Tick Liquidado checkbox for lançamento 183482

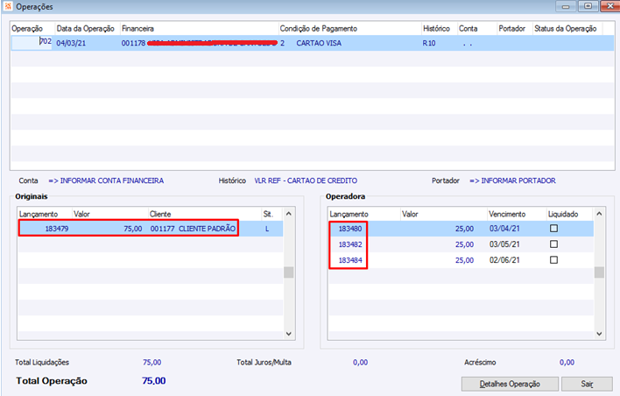coord(553,244)
